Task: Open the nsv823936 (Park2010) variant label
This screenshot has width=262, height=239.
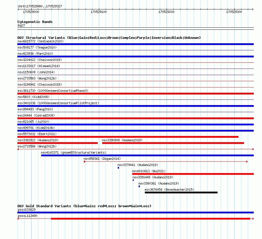Action: (35, 54)
